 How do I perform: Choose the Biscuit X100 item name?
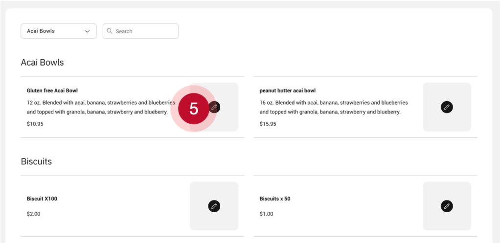42,199
